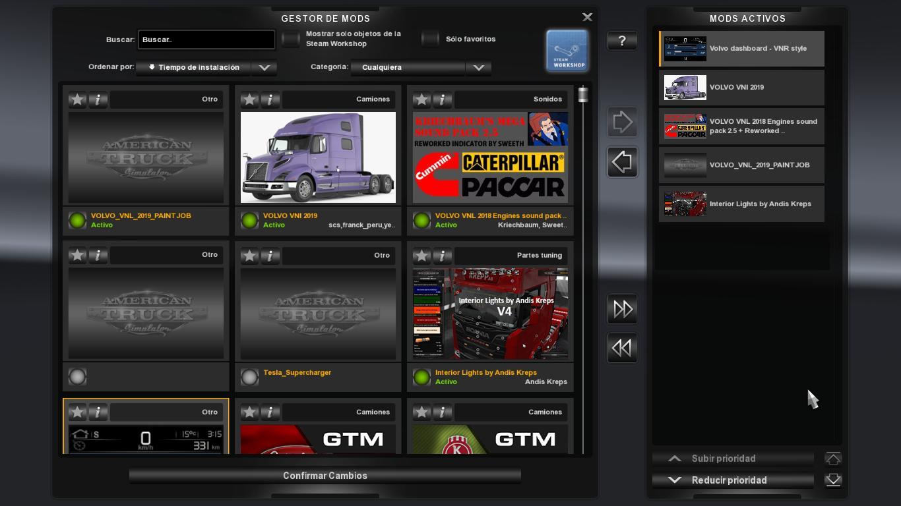Toggle the Sólo favoritos checkbox
Screen dimensions: 901x506
[430, 39]
